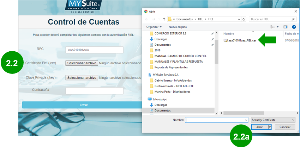This screenshot has width=300, height=148.
Task: Select MYSuite Services S.A location
Action: 165,75
